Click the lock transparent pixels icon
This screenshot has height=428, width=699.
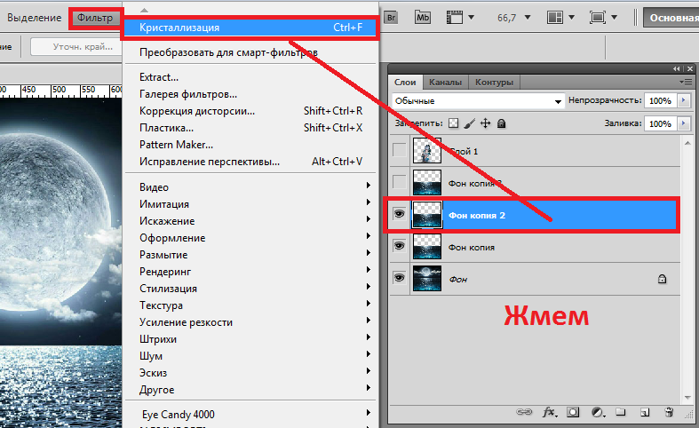click(453, 124)
